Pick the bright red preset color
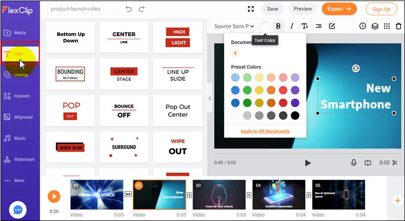 pos(283,90)
